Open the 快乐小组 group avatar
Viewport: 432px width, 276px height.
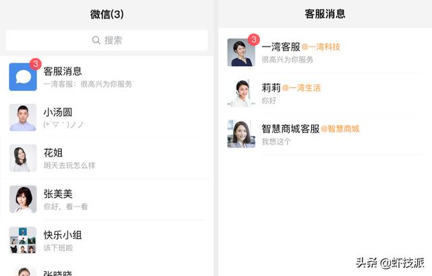click(23, 240)
